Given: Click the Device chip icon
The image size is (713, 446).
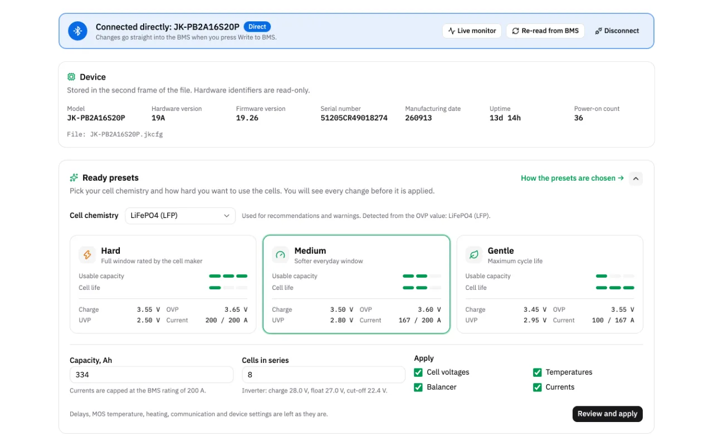Looking at the screenshot, I should (71, 77).
